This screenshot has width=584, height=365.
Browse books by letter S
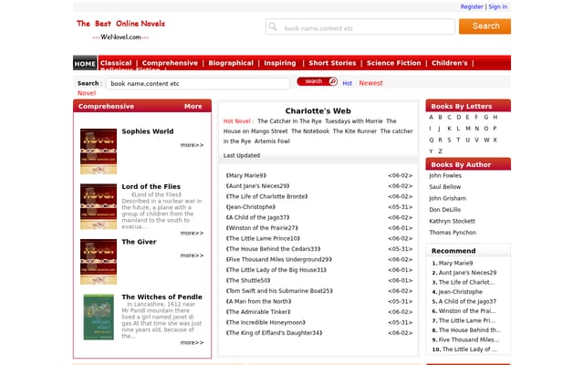[449, 140]
